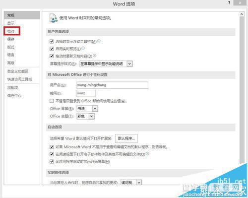This screenshot has width=248, height=198.
Task: Toggle open email attachments in reading view checkbox
Action: 52,154
